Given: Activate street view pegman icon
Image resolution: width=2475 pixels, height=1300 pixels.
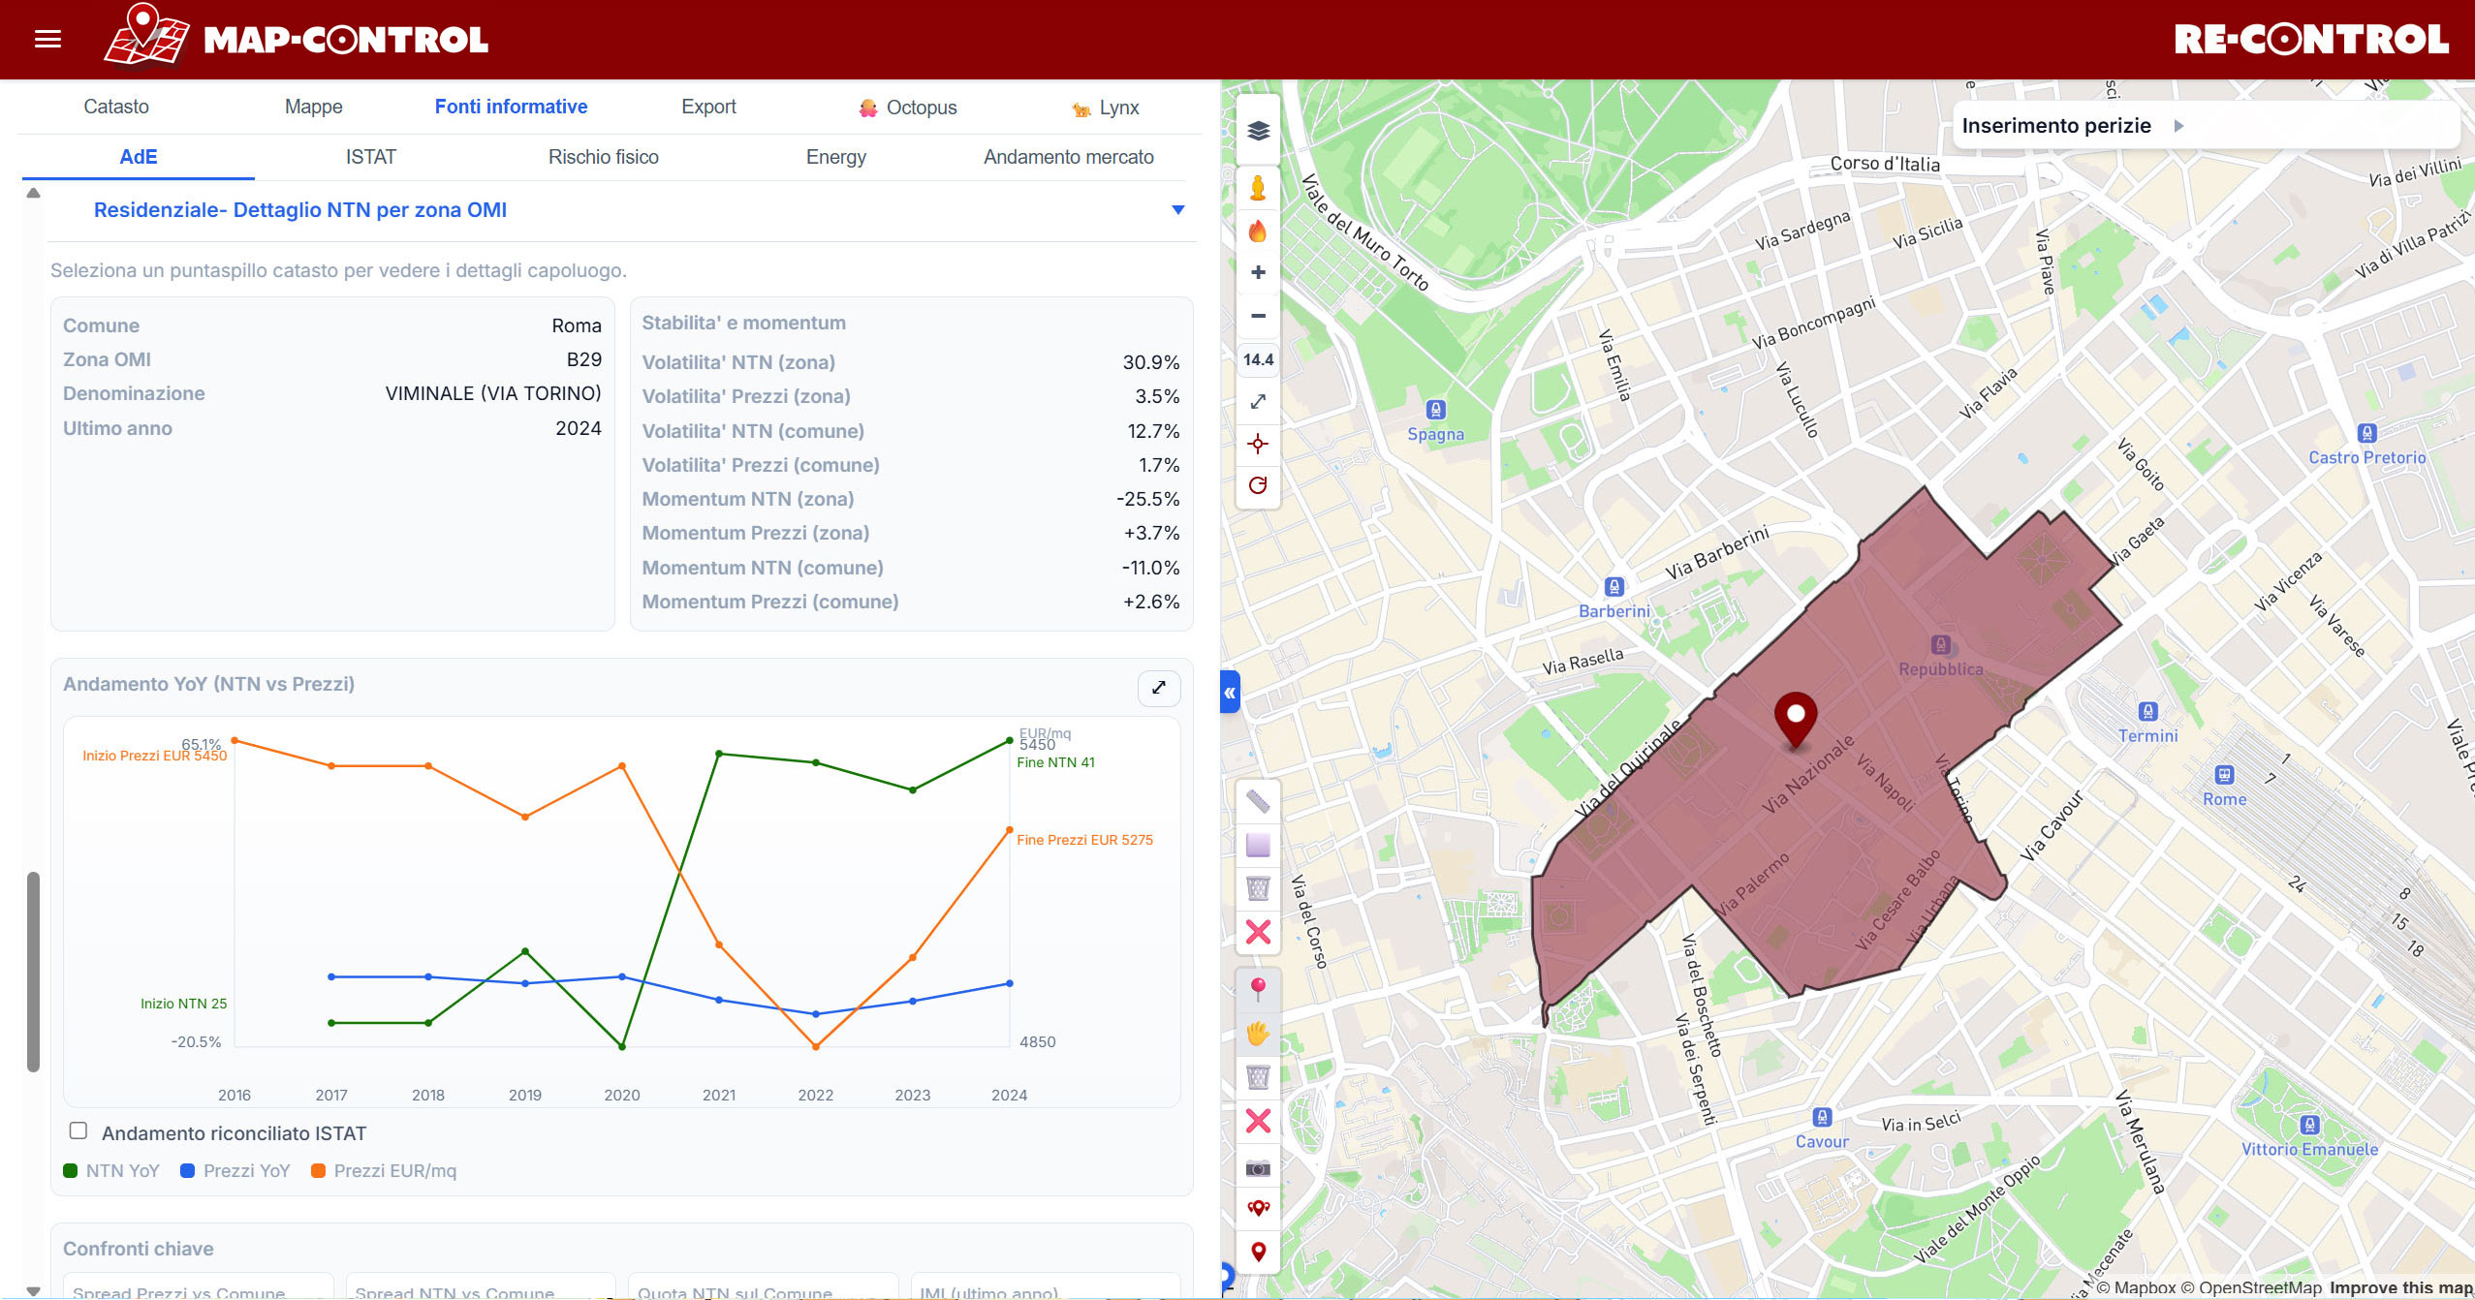Looking at the screenshot, I should (1258, 188).
